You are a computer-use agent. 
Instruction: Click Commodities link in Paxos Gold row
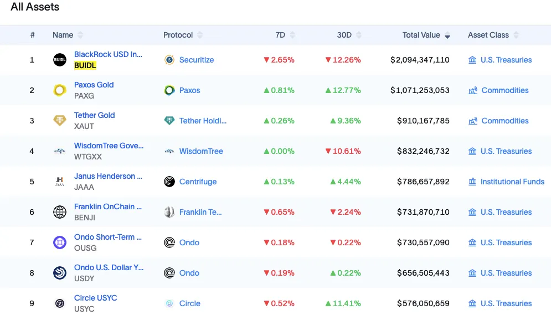(504, 90)
